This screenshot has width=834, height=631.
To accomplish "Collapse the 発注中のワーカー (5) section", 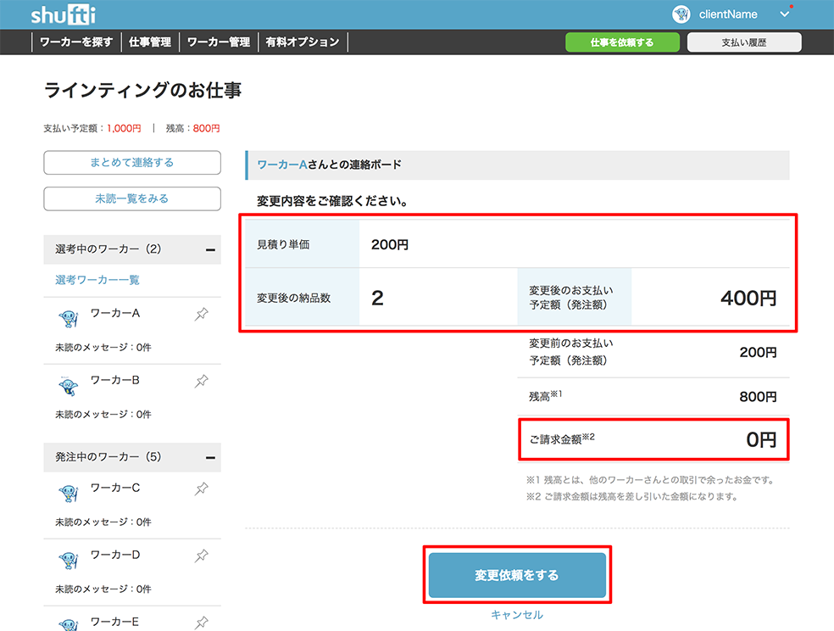I will tap(211, 457).
